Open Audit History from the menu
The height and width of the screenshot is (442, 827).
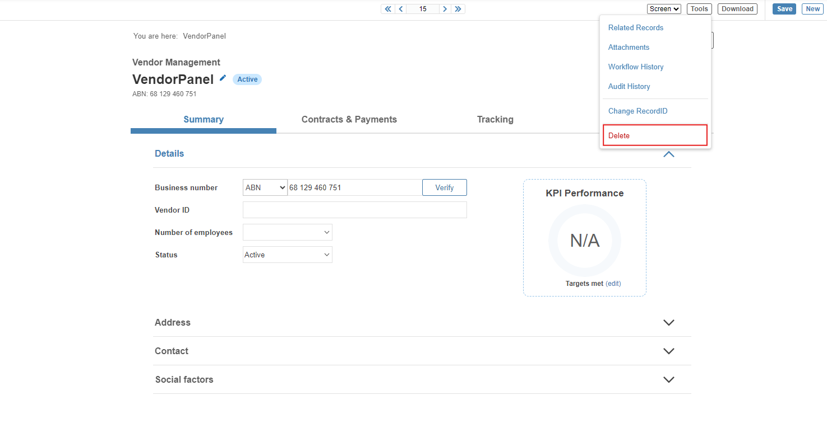(629, 86)
